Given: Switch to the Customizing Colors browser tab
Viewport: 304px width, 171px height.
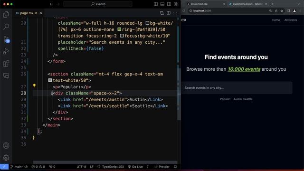Looking at the screenshot, I should tap(248, 4).
